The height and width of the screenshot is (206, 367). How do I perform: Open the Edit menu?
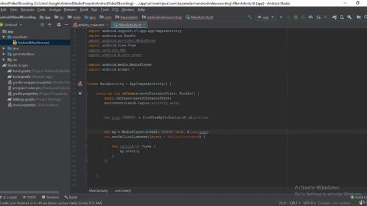[3, 10]
